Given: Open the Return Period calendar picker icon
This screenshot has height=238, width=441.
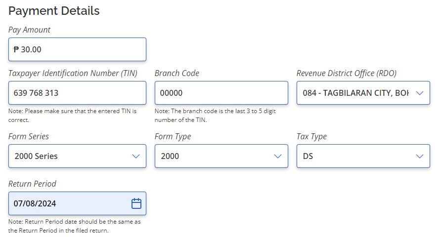Looking at the screenshot, I should 136,203.
